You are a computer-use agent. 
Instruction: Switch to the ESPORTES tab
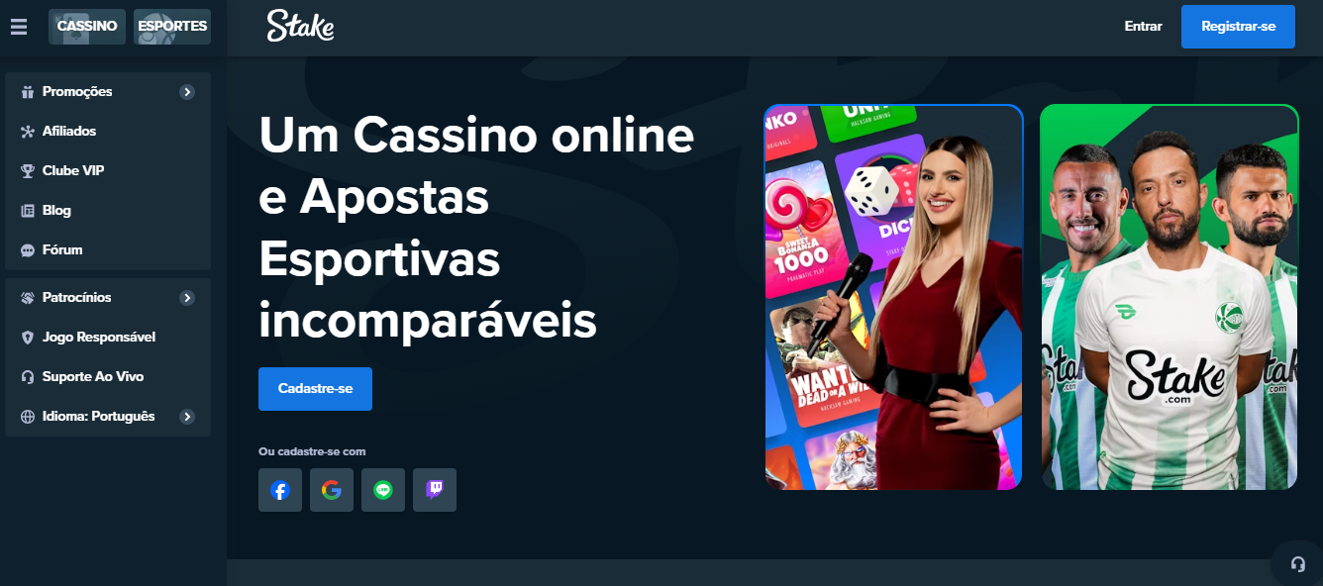click(x=172, y=27)
